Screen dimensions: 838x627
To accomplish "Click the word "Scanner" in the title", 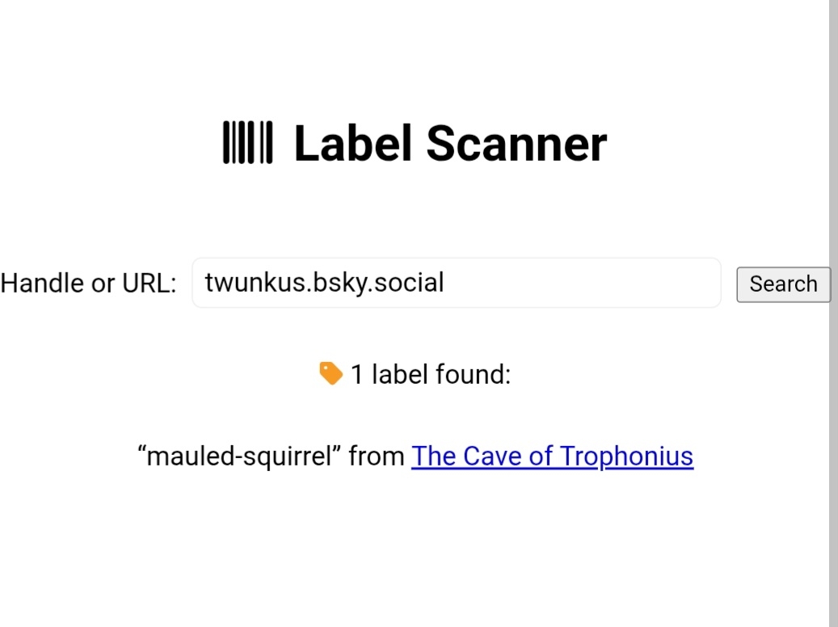I will click(x=516, y=144).
